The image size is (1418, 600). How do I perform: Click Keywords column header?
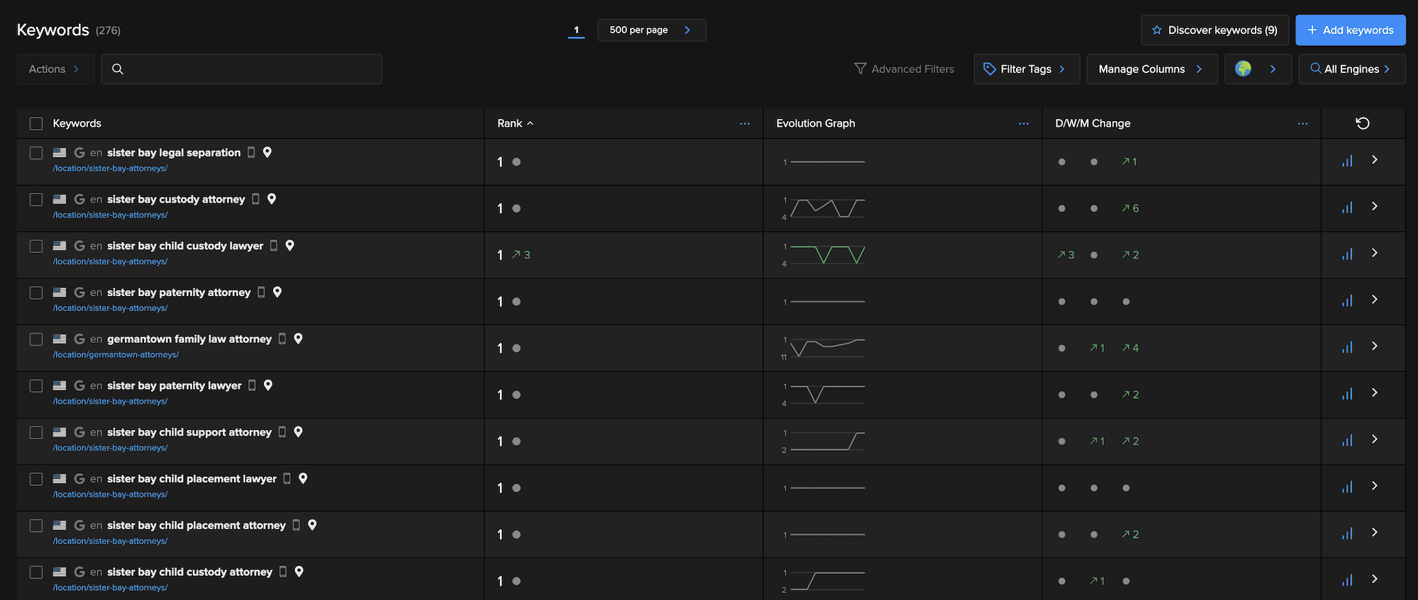[x=77, y=123]
